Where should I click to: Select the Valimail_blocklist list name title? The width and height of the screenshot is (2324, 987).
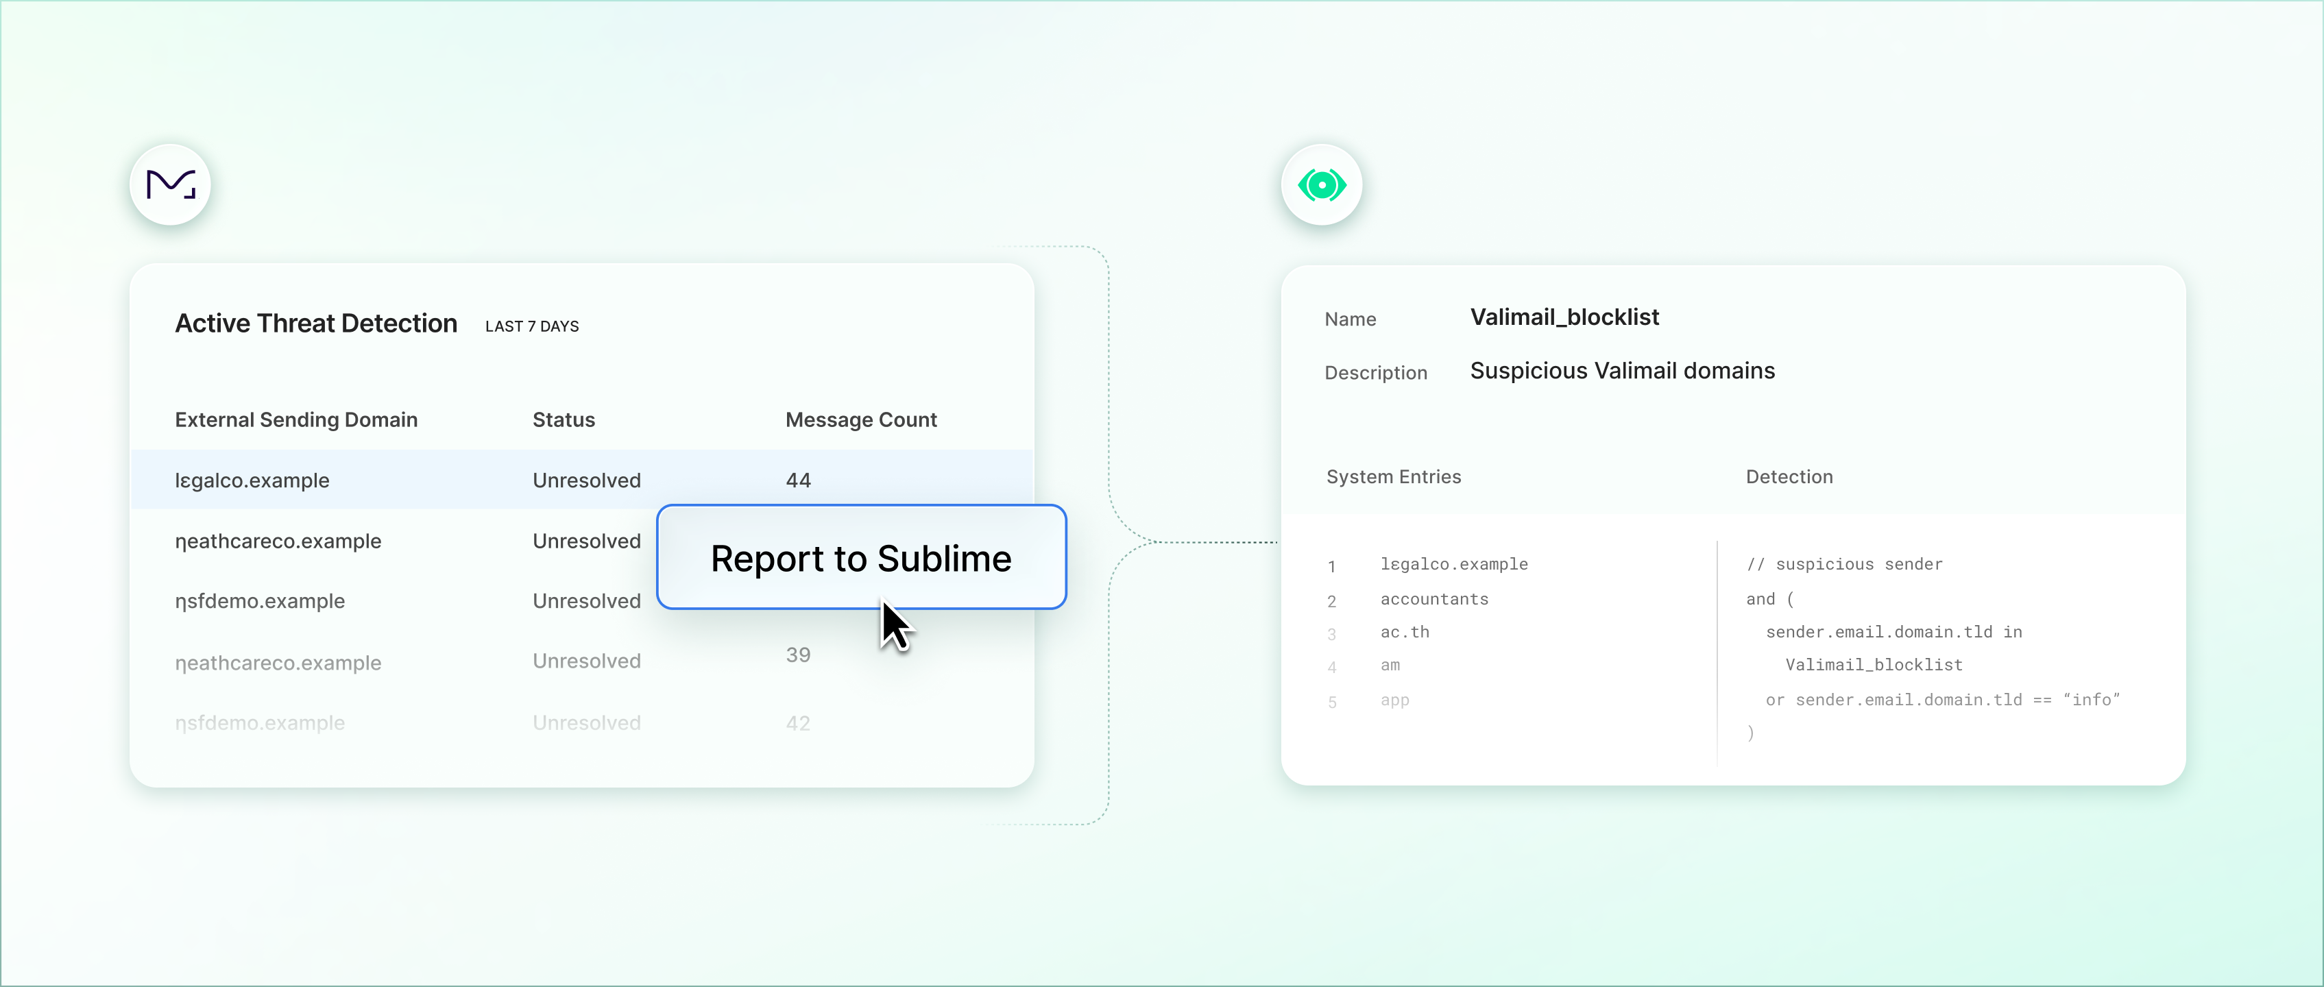(1564, 317)
